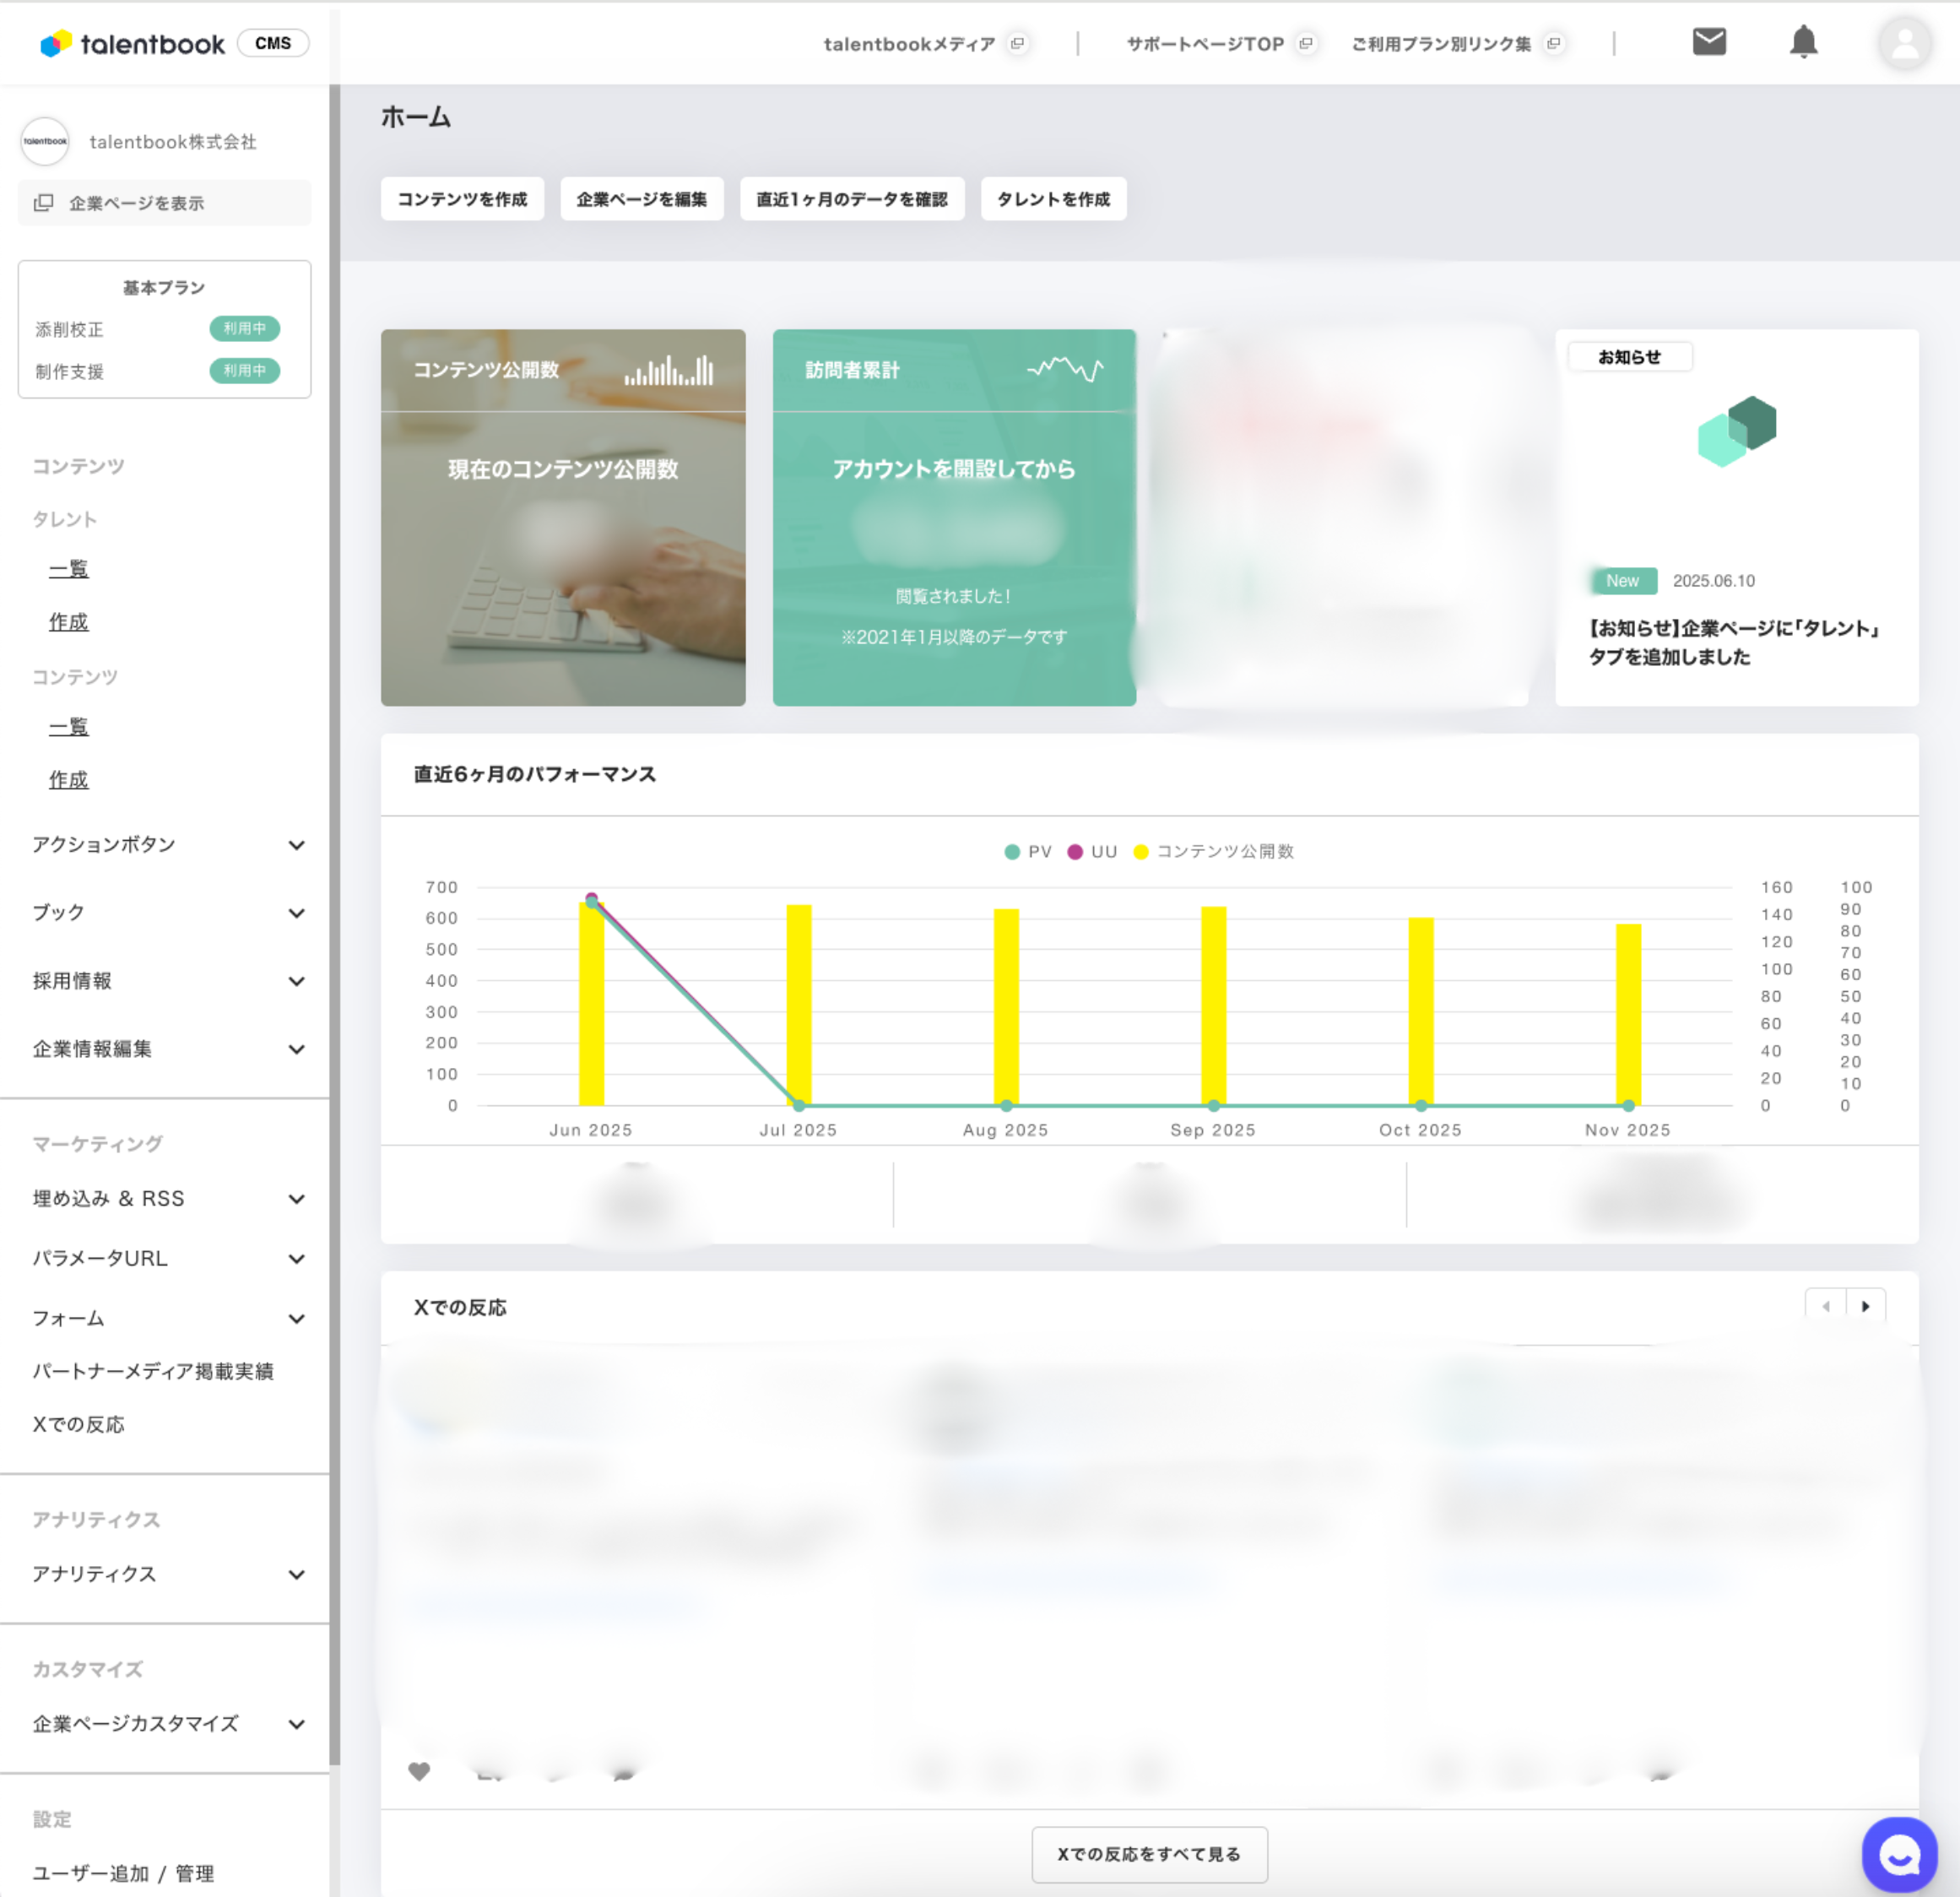Image resolution: width=1960 pixels, height=1897 pixels.
Task: Open the user profile avatar
Action: pos(1904,43)
